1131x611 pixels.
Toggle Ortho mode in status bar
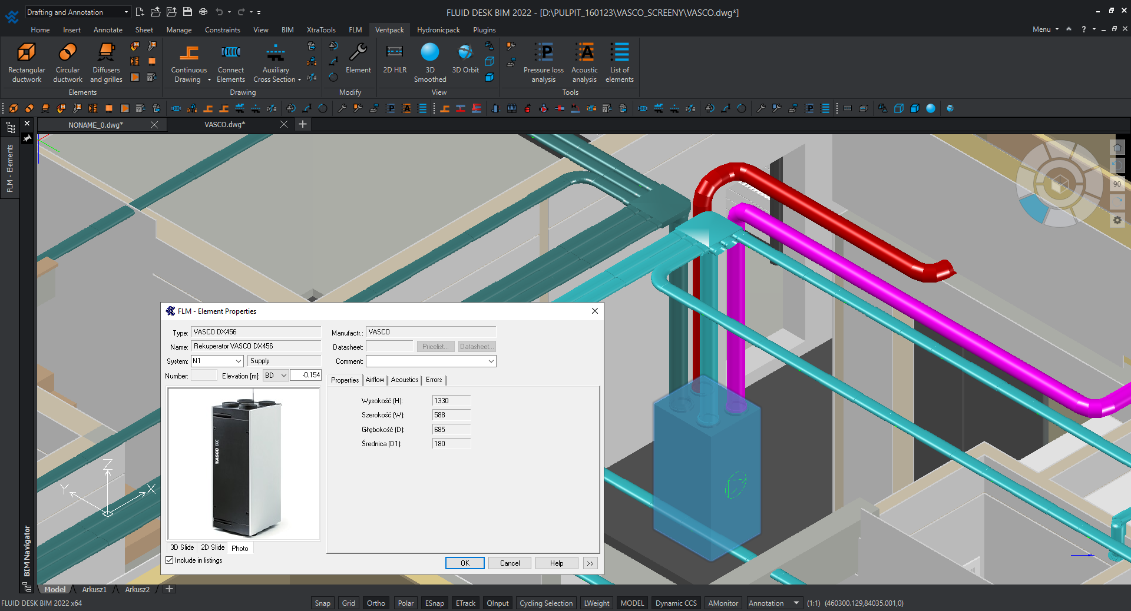coord(376,603)
